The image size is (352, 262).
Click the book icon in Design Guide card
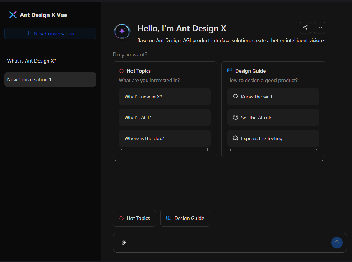(x=230, y=70)
